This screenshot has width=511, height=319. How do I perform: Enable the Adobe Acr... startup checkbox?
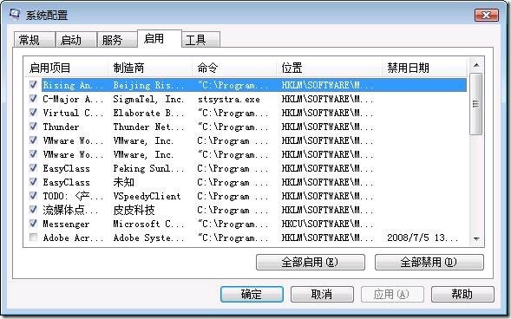[x=33, y=238]
